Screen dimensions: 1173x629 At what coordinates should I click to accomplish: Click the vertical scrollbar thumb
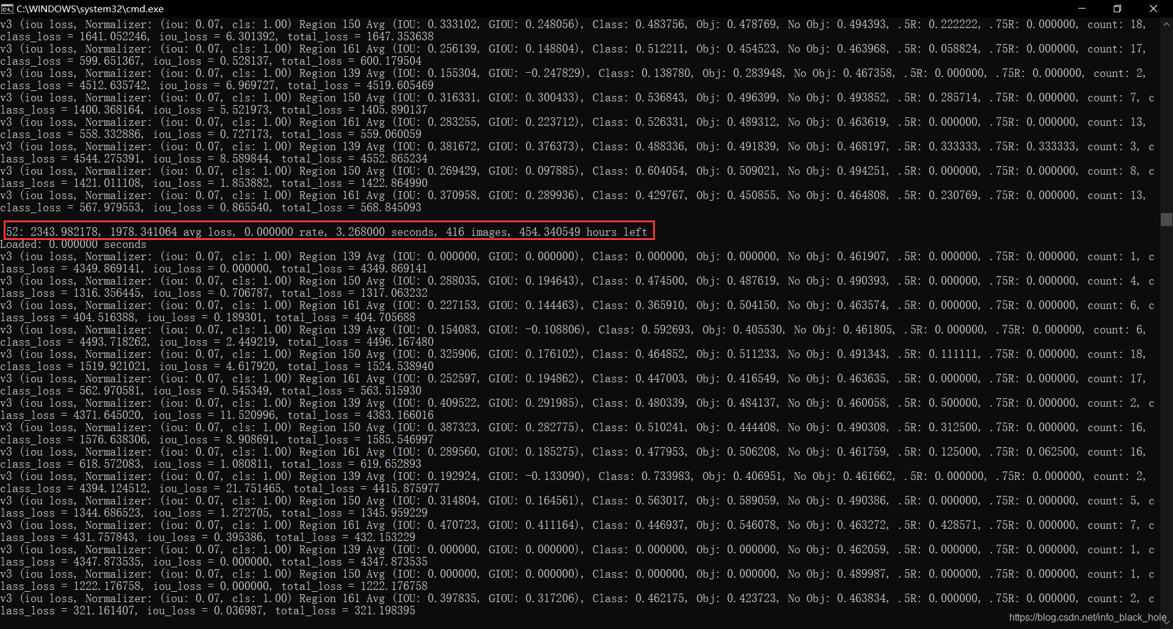coord(1166,219)
